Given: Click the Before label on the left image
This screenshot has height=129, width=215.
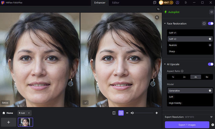Looking at the screenshot, I should 5,103.
